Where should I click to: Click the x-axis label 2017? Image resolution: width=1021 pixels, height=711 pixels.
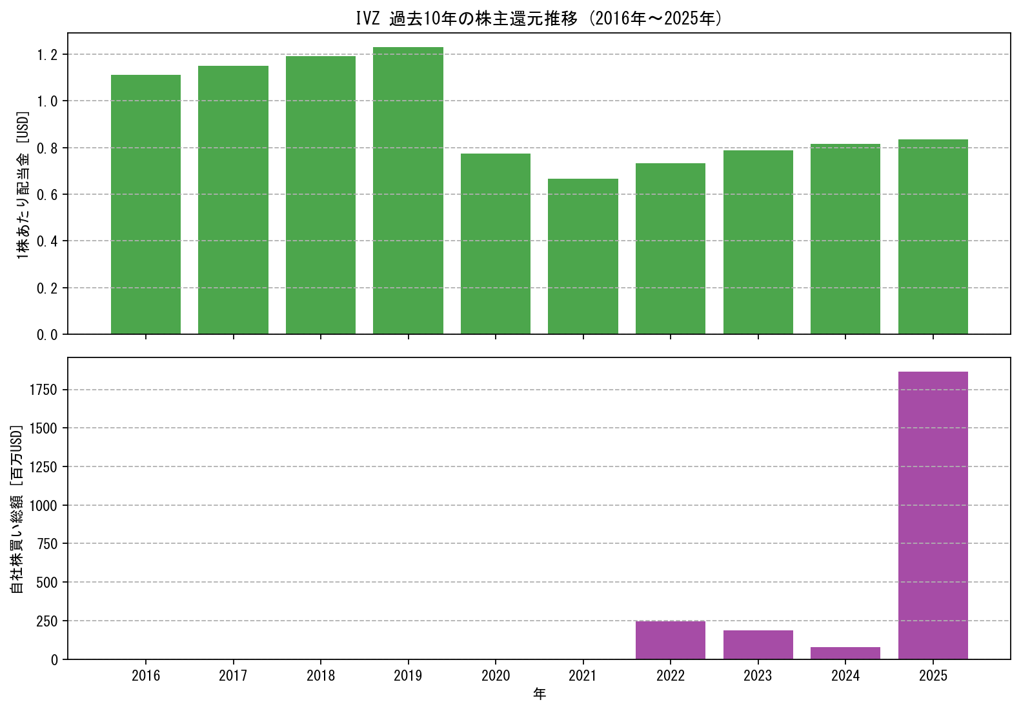click(233, 676)
